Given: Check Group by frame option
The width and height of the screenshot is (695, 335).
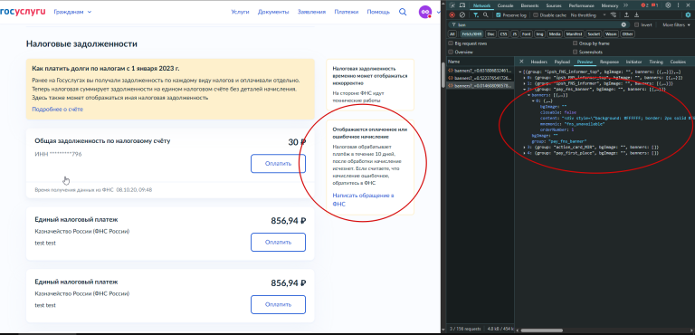Looking at the screenshot, I should [575, 43].
